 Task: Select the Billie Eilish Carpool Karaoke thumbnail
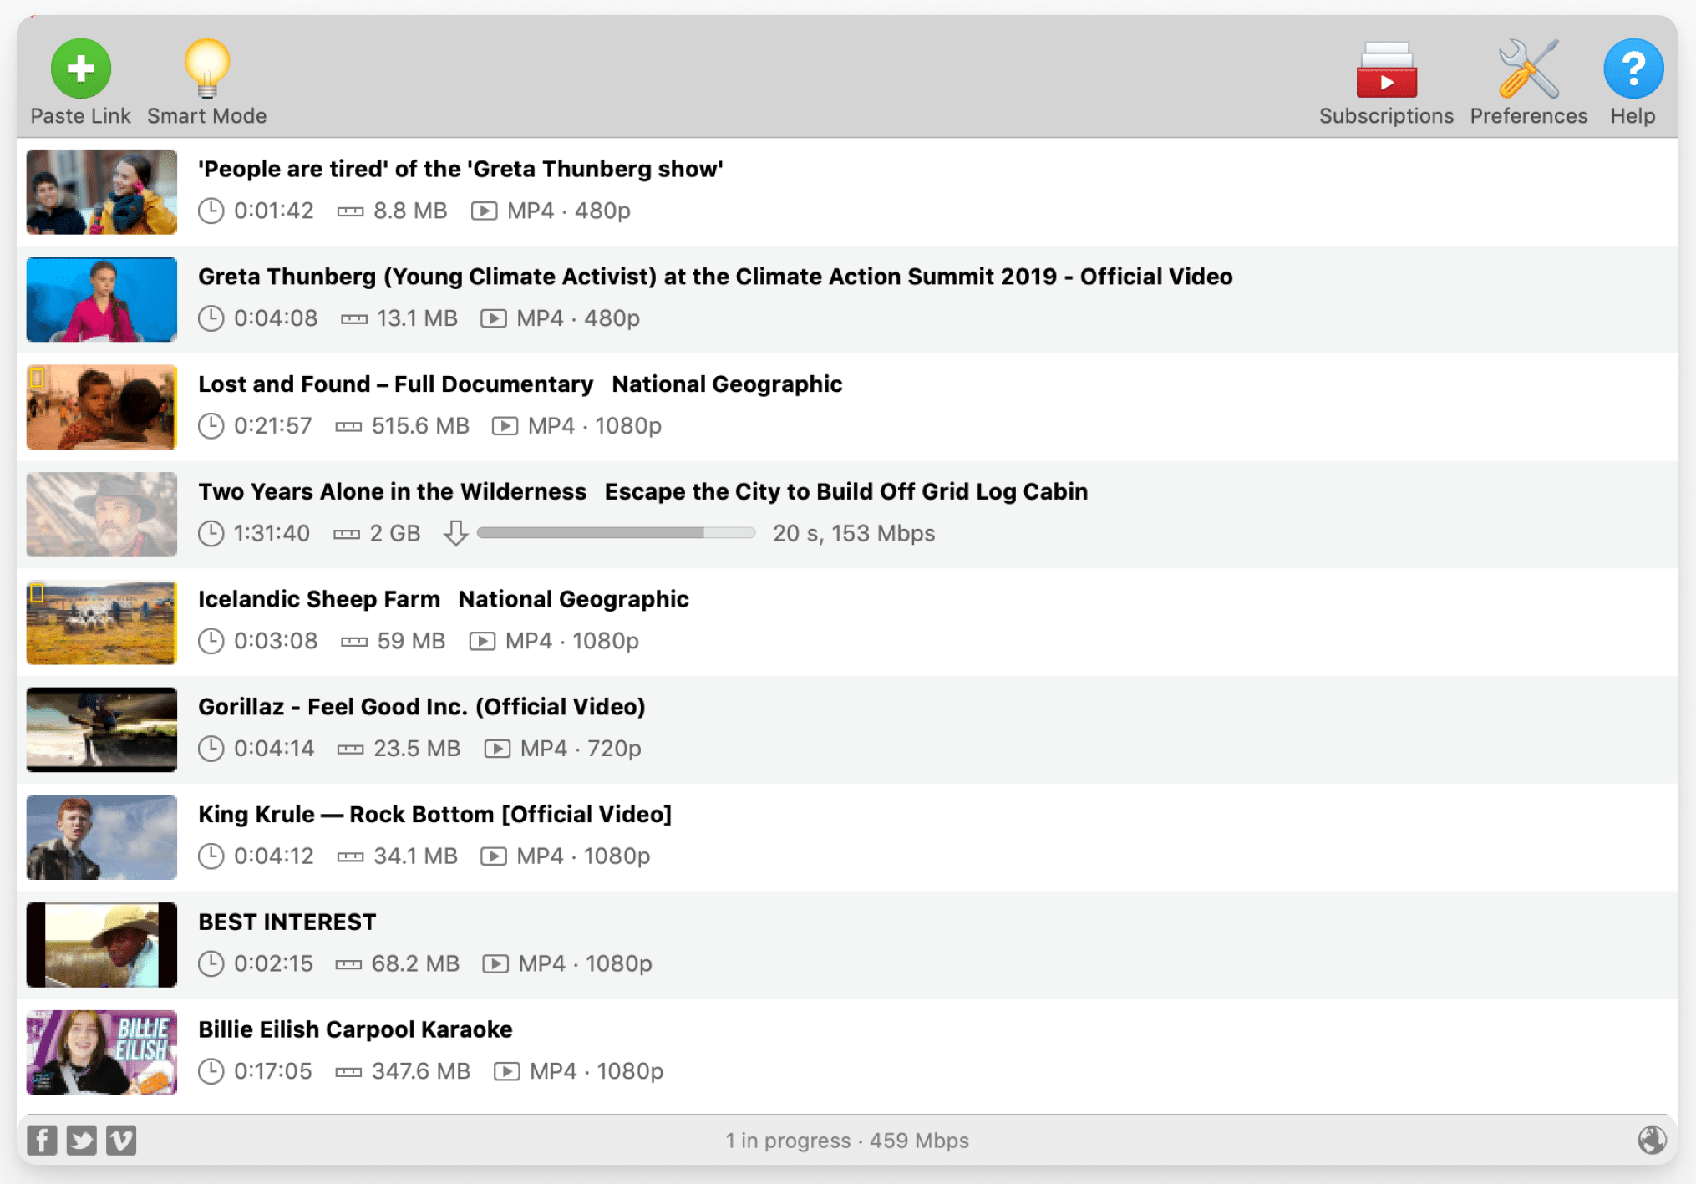[101, 1052]
